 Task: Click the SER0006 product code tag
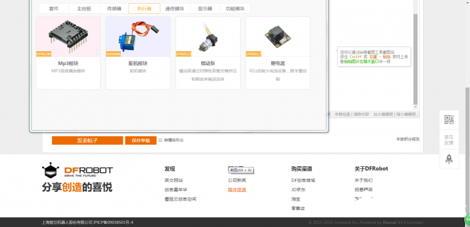click(113, 54)
